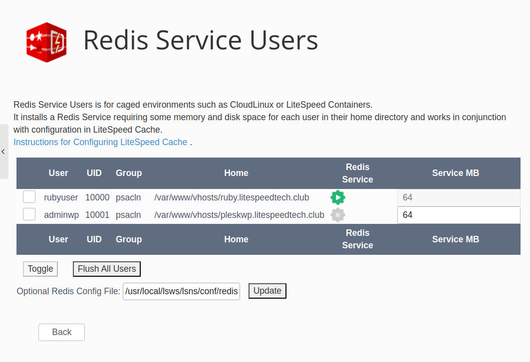Select the rubyuser username text
The height and width of the screenshot is (362, 530).
point(61,197)
